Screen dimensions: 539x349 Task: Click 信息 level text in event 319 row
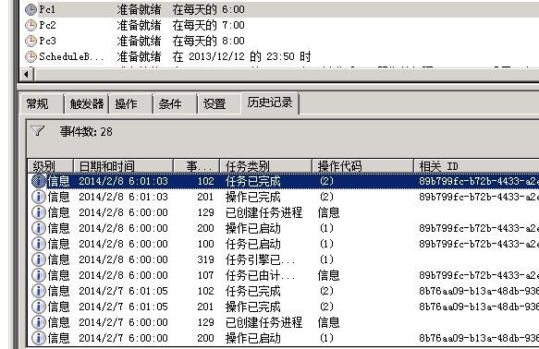[x=59, y=259]
